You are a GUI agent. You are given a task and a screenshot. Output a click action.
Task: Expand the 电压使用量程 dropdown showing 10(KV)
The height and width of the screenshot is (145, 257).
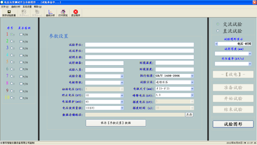pos(122,108)
